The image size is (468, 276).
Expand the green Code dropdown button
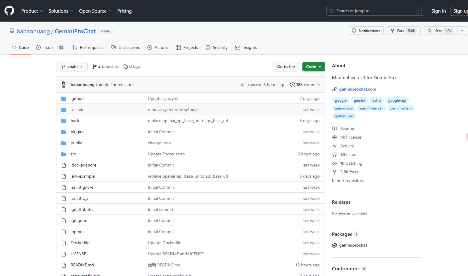pyautogui.click(x=313, y=67)
